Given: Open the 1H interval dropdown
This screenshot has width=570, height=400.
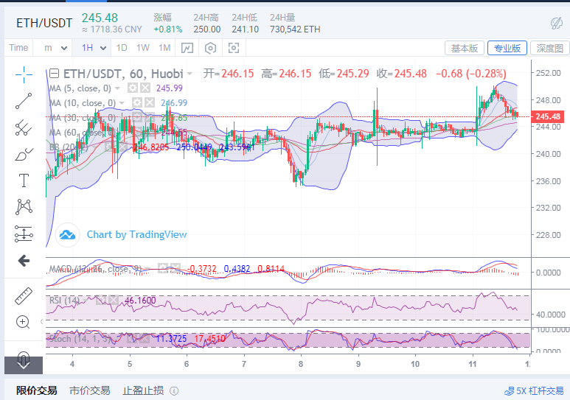Looking at the screenshot, I should coord(91,48).
